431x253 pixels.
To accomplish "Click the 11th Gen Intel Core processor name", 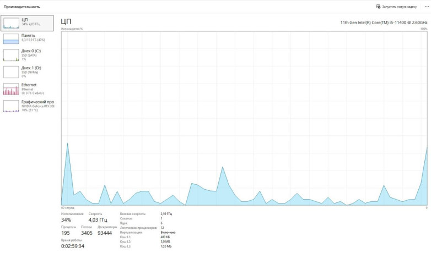I will click(x=384, y=23).
